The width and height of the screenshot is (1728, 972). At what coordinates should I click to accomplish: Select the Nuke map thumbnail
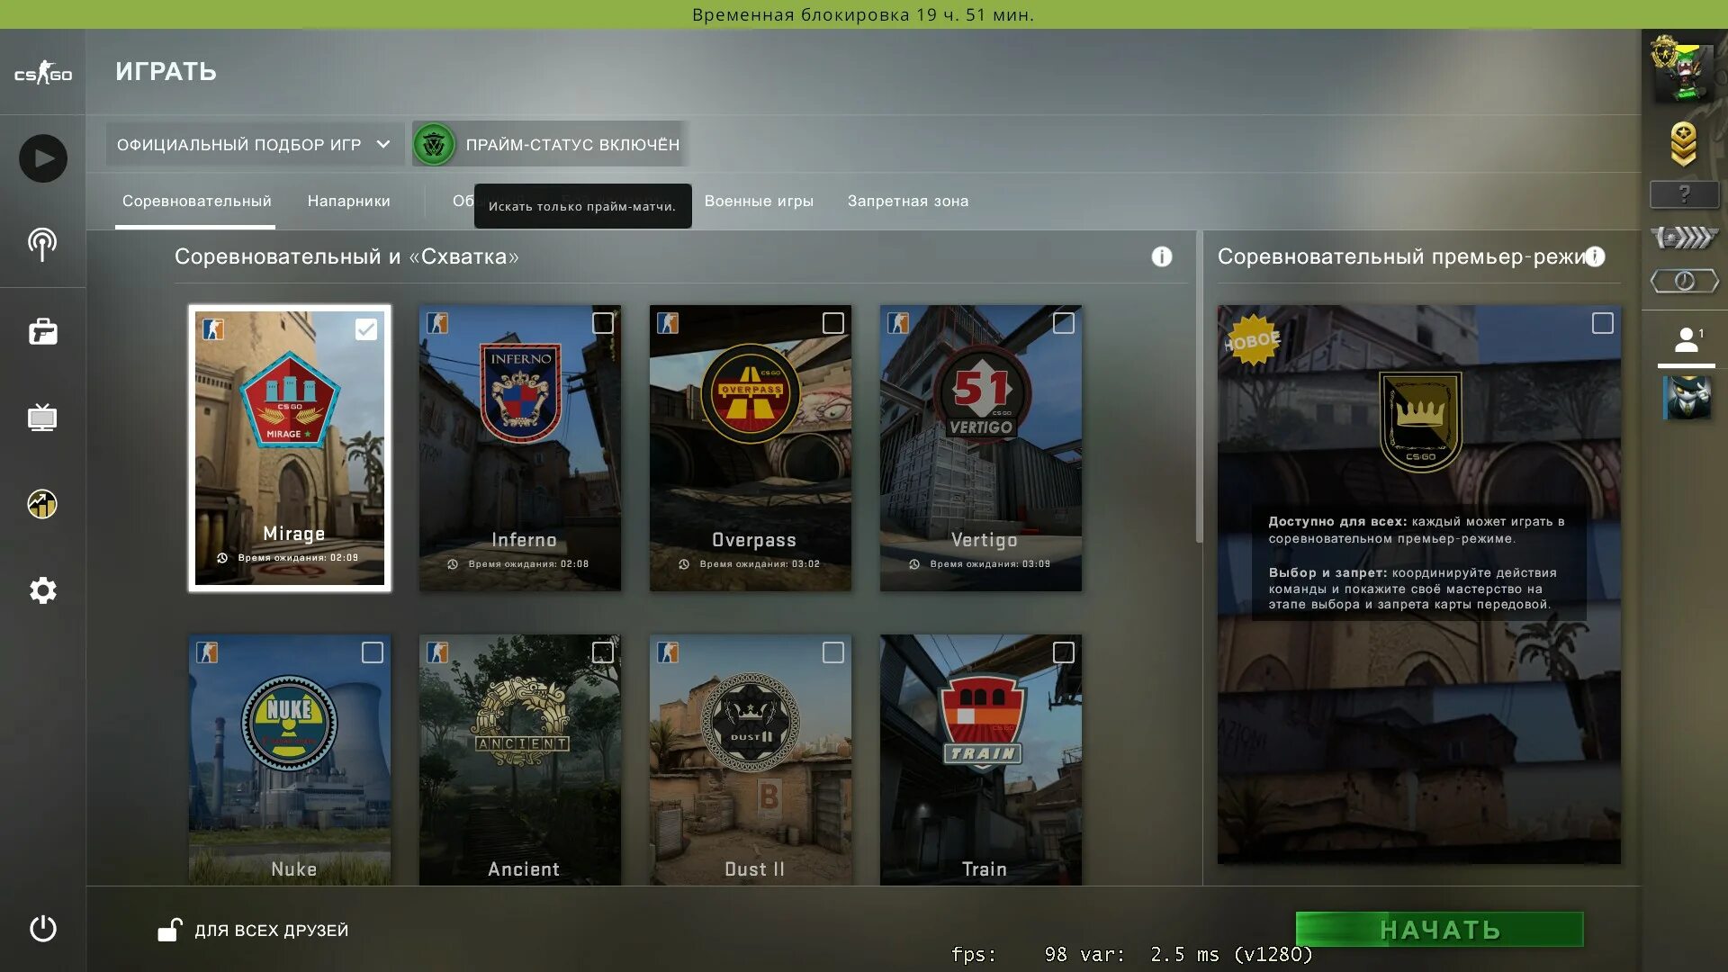click(290, 760)
